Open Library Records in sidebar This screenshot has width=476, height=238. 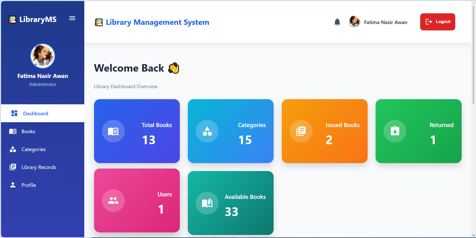43,167
